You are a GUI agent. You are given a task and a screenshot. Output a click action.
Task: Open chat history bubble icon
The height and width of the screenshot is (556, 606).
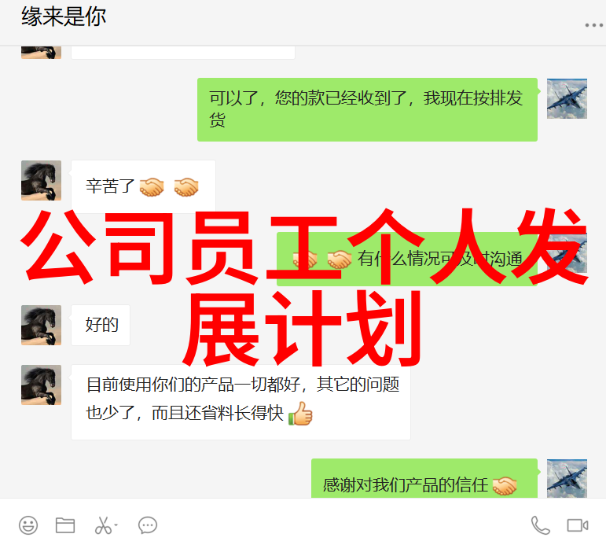pyautogui.click(x=148, y=525)
